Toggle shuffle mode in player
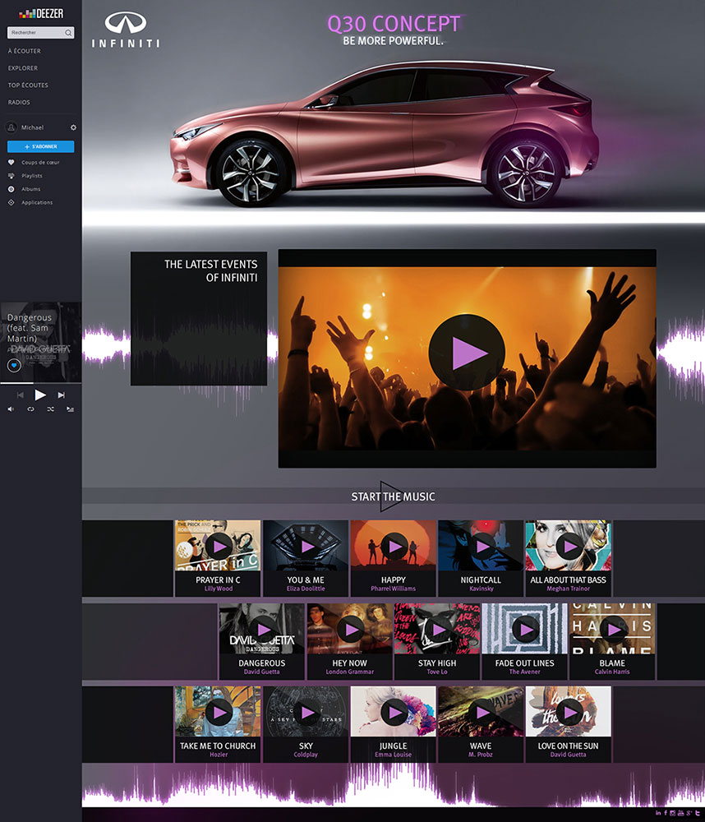705x822 pixels. pos(50,409)
